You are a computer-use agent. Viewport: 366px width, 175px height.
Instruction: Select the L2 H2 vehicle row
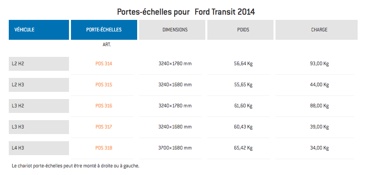click(39, 64)
